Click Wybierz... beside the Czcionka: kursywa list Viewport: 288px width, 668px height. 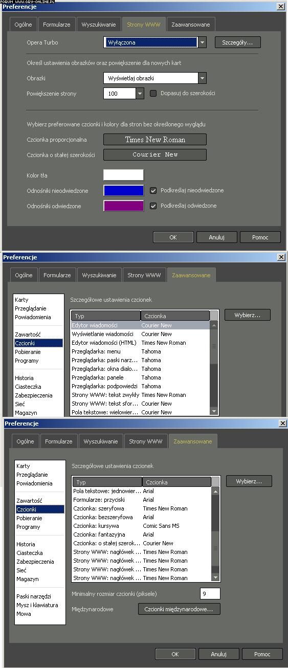tap(249, 481)
